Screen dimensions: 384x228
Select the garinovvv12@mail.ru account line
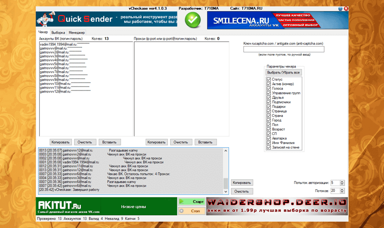[65, 91]
